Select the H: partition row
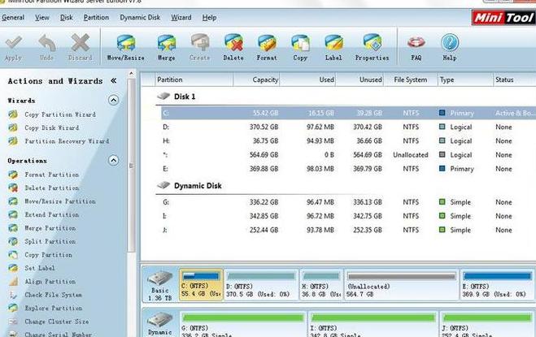 [348, 141]
